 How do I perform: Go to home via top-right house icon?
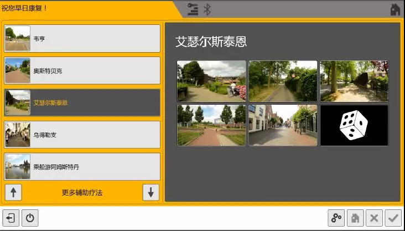tap(395, 9)
